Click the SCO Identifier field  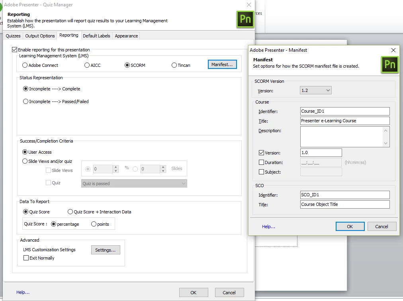tap(344, 195)
